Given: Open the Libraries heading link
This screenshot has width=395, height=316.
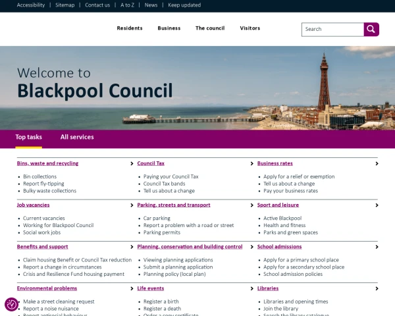Looking at the screenshot, I should [268, 288].
